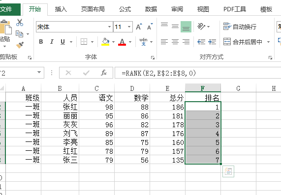This screenshot has height=195, width=281.
Task: Apply the red font color swatch
Action: pos(122,42)
